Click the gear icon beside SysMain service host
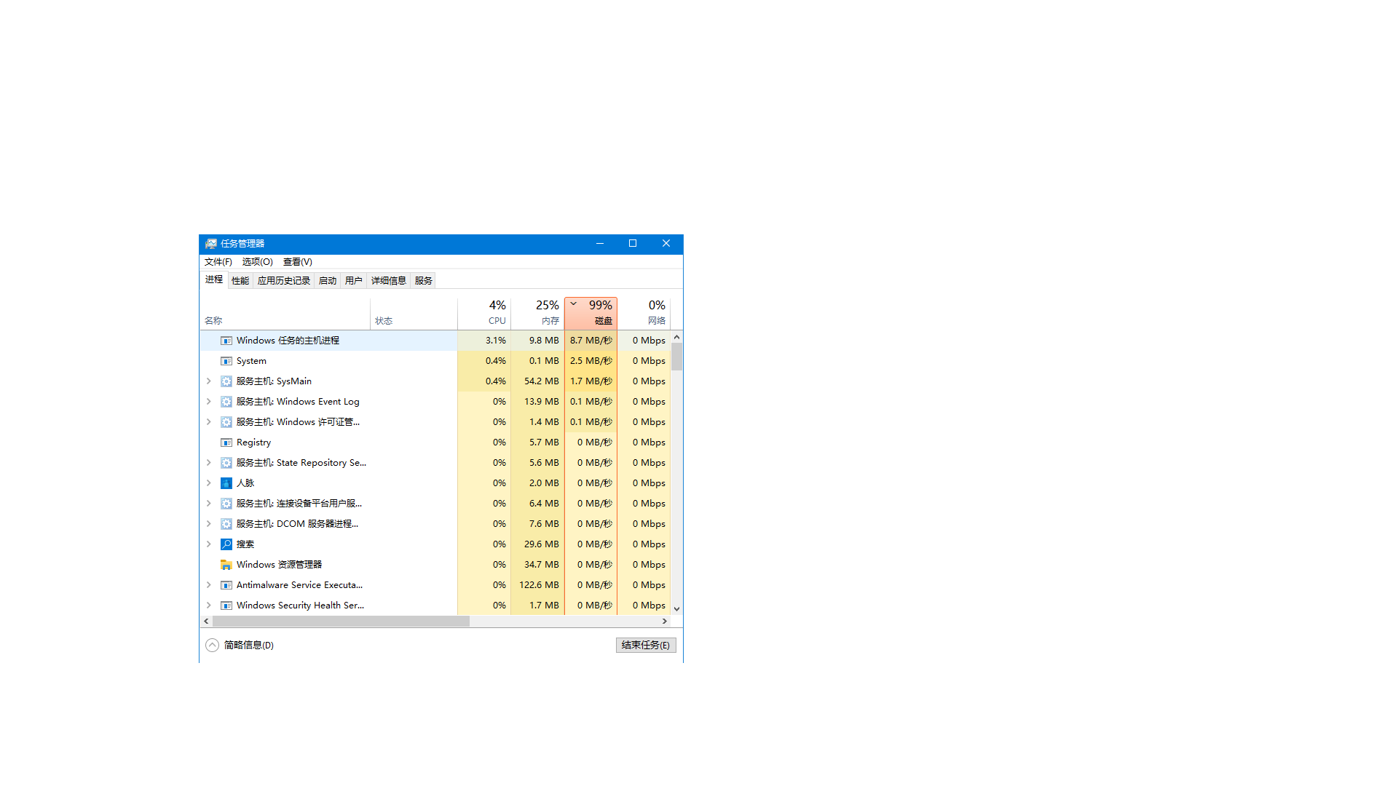Viewport: 1398px width, 786px height. tap(226, 381)
